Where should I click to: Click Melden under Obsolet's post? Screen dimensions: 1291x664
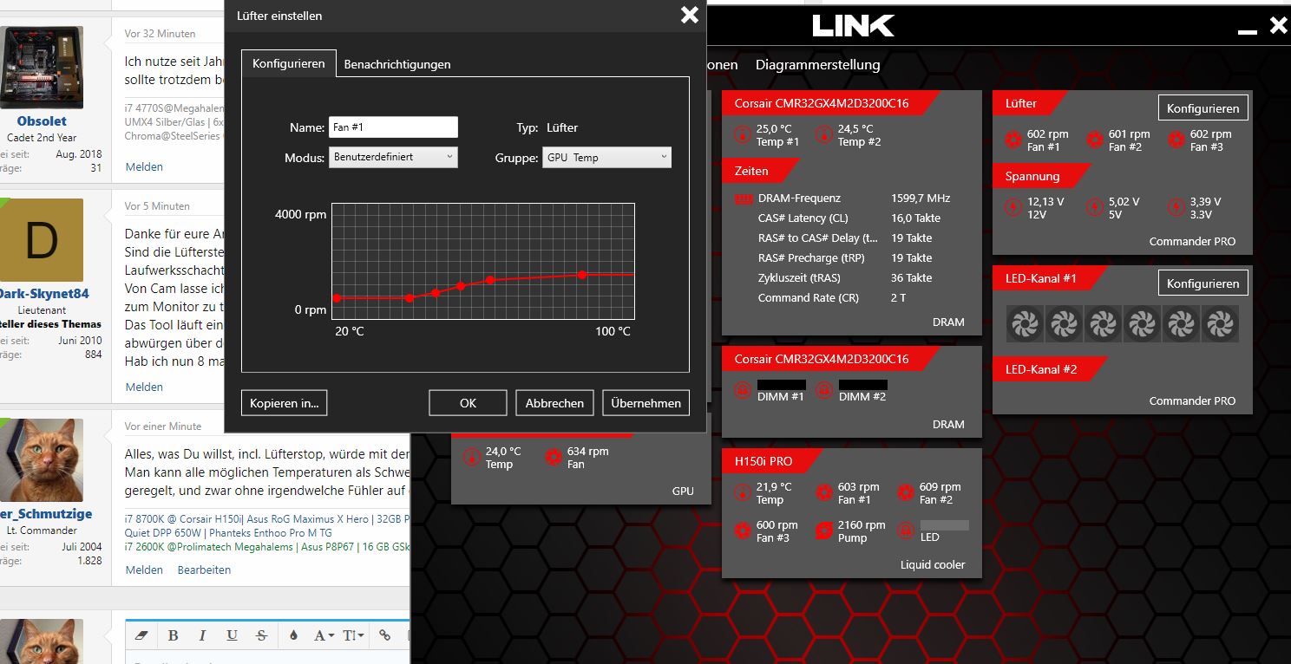(x=144, y=166)
